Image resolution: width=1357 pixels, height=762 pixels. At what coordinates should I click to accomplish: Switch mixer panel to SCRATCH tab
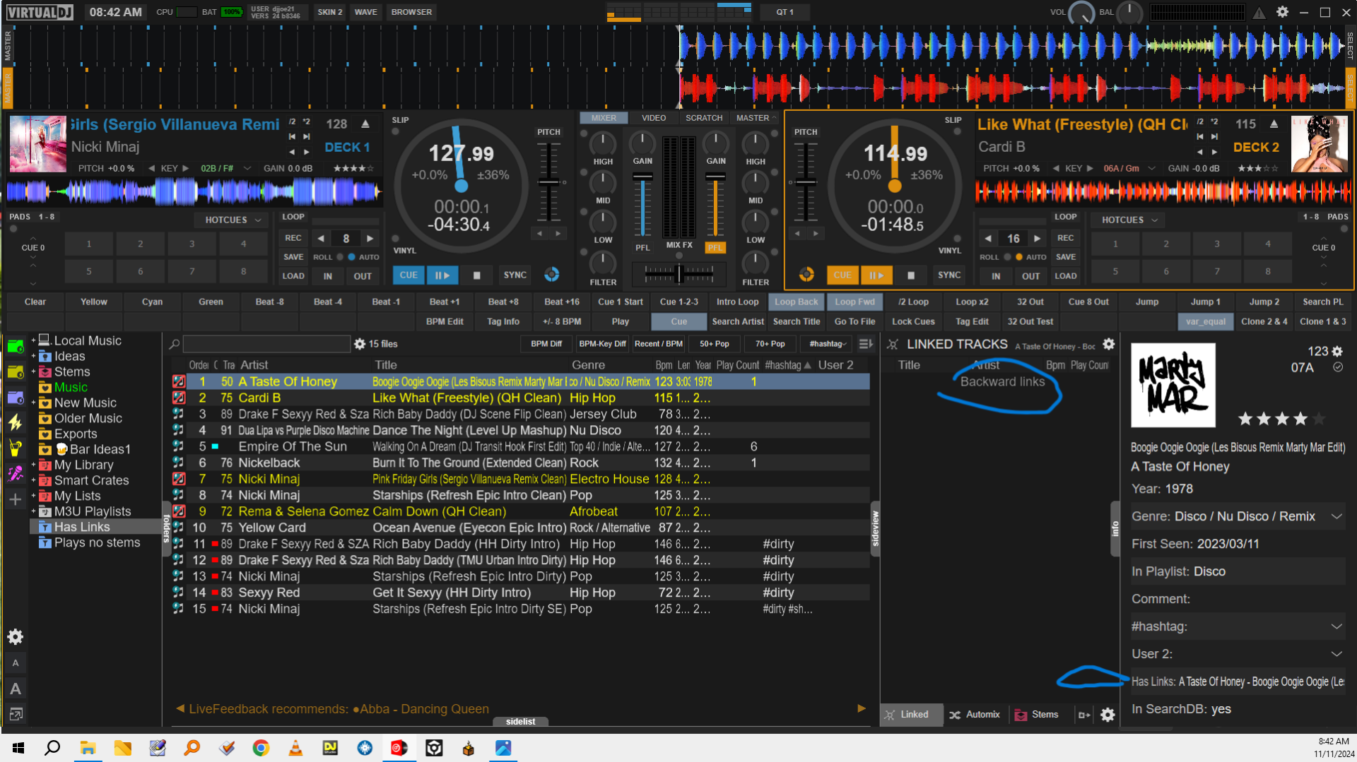point(703,118)
